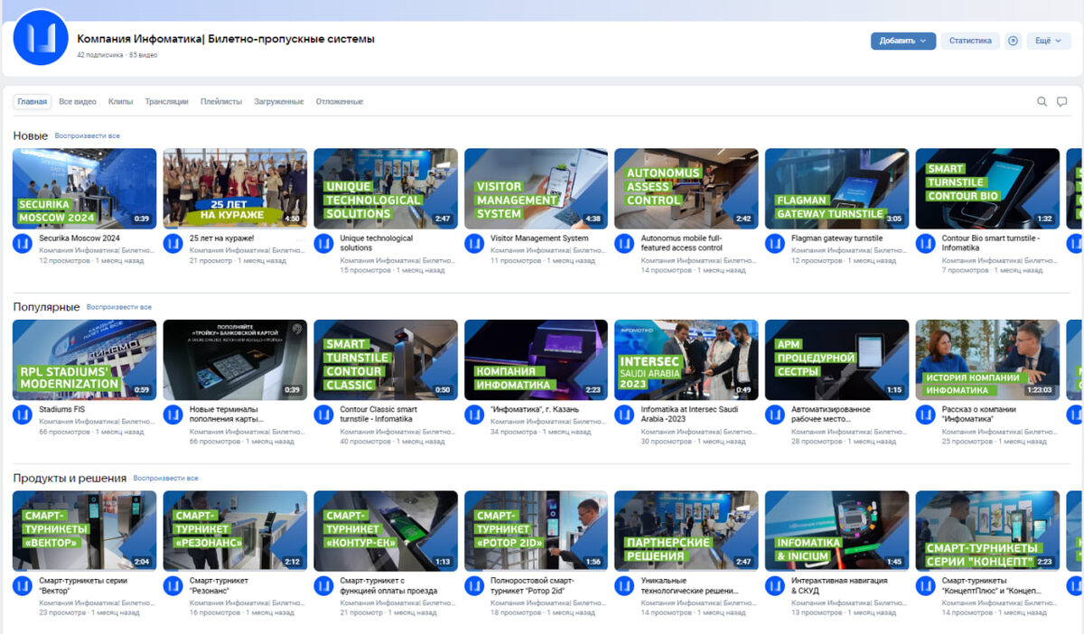1084x634 pixels.
Task: Open the Intersec Saudi Arabia 2023 thumbnail
Action: tap(687, 359)
